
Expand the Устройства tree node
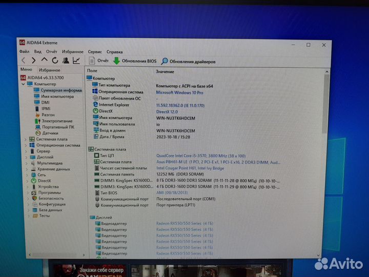tap(27, 187)
